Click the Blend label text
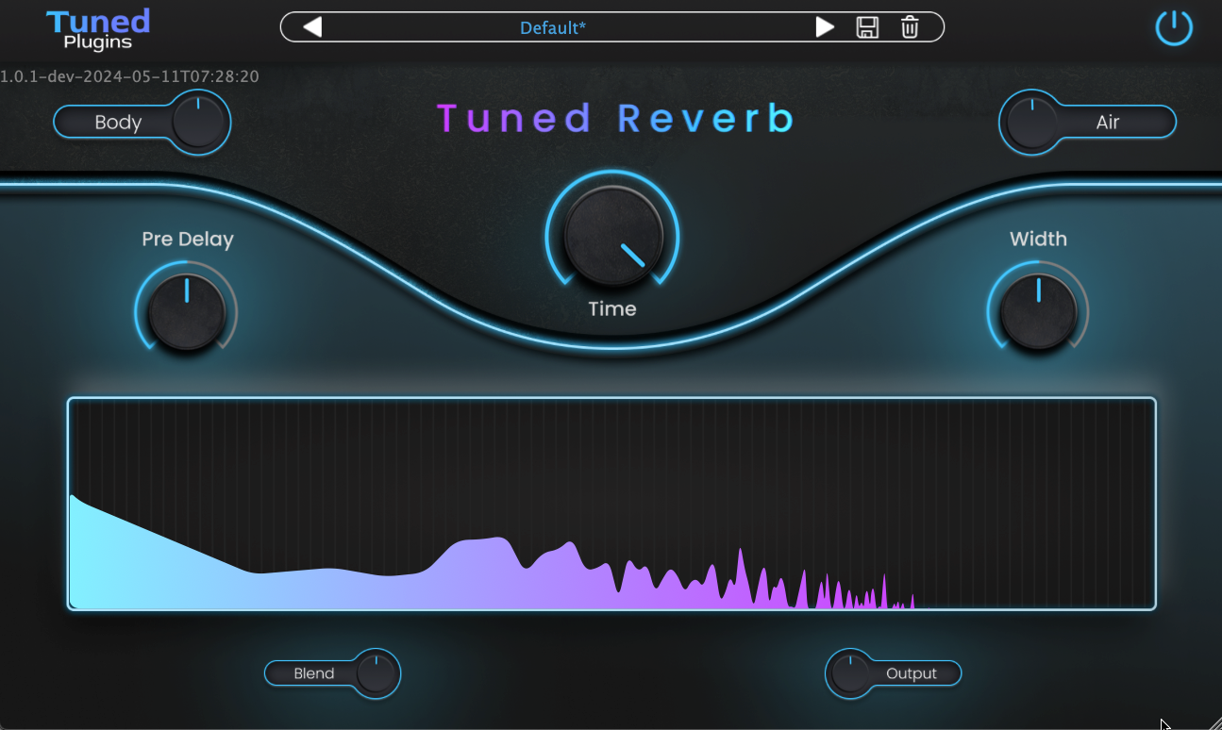1222x730 pixels. [x=314, y=673]
